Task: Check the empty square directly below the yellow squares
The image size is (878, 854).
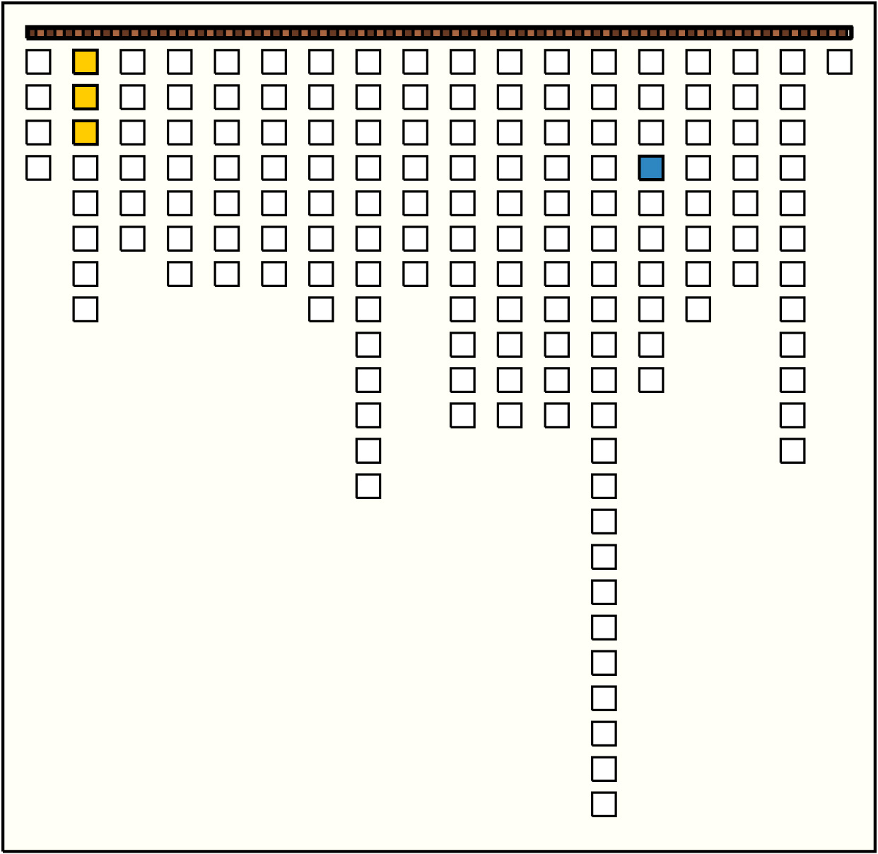Action: (86, 168)
